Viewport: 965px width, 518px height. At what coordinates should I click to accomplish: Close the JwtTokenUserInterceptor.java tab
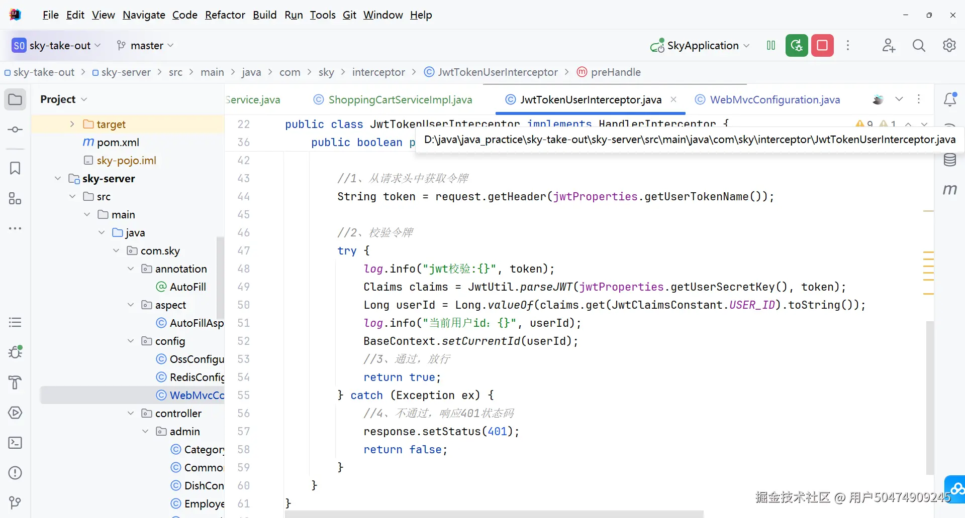coord(673,99)
